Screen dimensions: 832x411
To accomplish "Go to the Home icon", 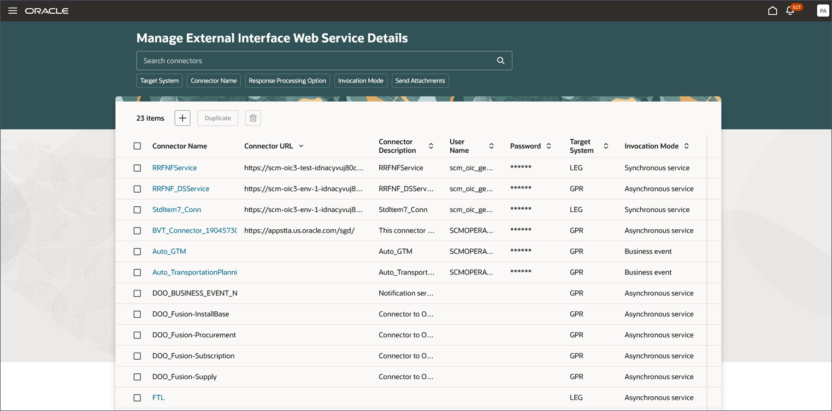I will pyautogui.click(x=772, y=11).
